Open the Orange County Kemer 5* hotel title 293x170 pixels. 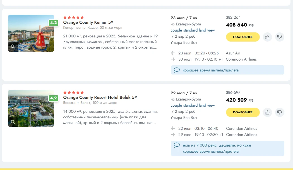tap(88, 22)
